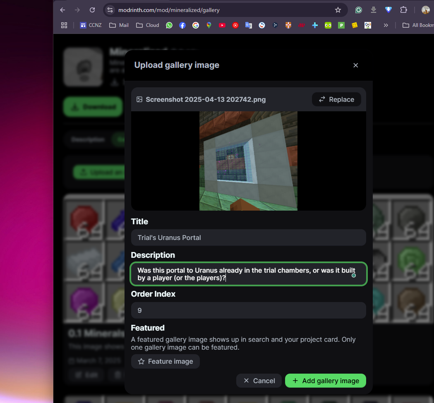Bookmark this page with the star icon
The height and width of the screenshot is (403, 434).
(338, 10)
